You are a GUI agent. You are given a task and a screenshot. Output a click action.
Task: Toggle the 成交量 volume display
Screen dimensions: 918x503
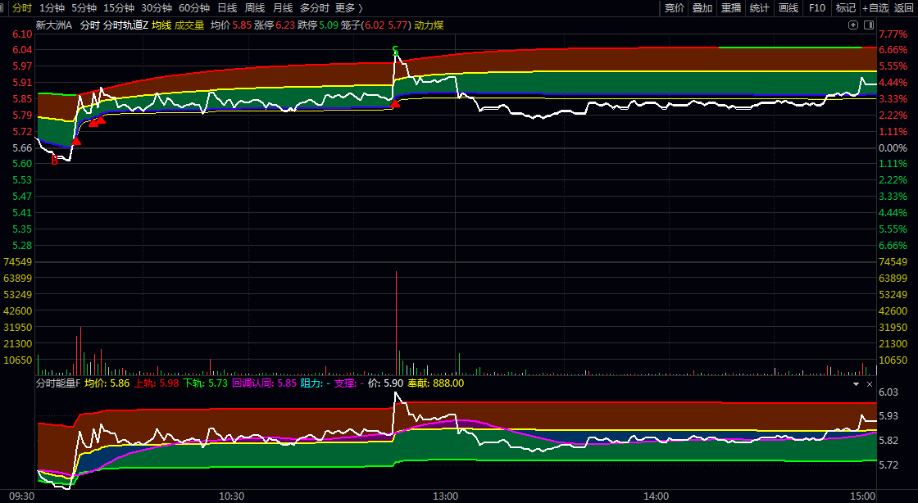coord(190,25)
